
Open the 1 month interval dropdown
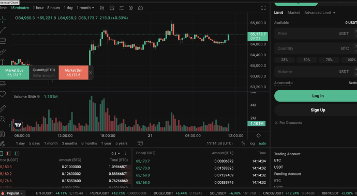coord(85,8)
